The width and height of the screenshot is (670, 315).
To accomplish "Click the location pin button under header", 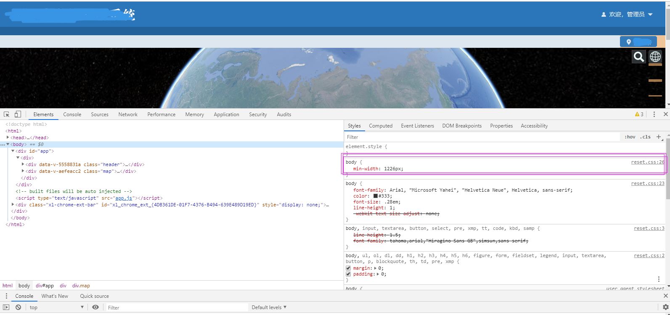I will (x=638, y=42).
